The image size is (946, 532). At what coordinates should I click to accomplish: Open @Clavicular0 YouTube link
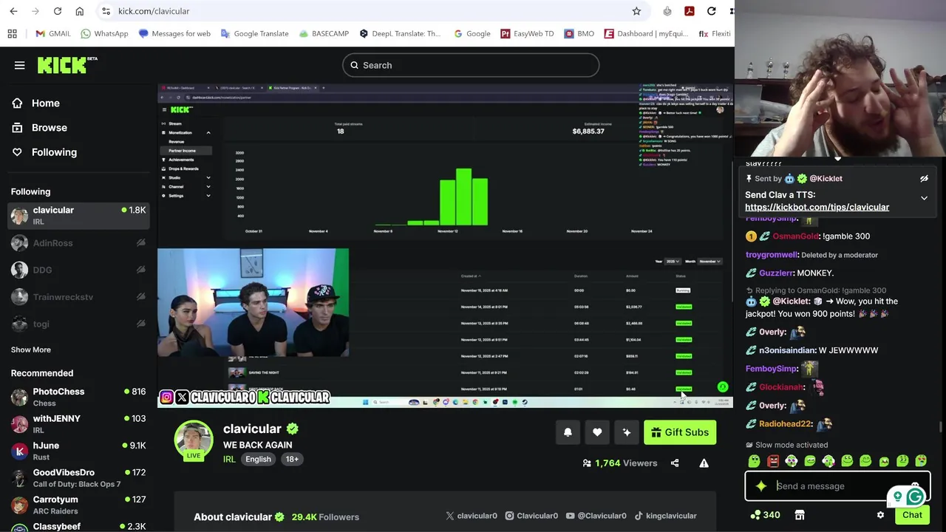point(596,516)
